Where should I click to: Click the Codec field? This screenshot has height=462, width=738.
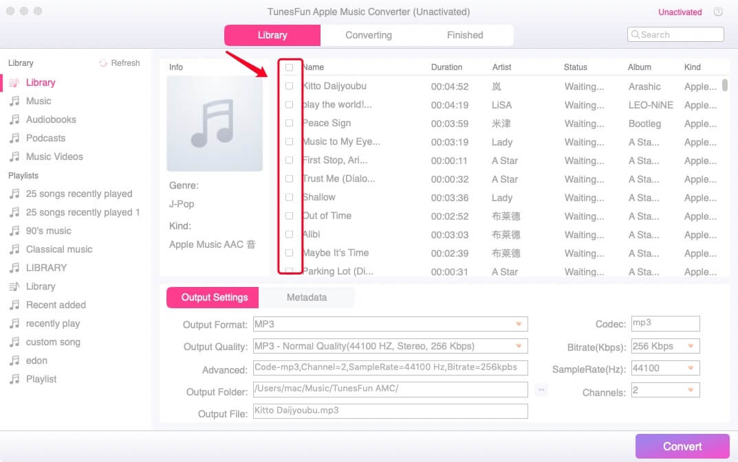pos(666,324)
